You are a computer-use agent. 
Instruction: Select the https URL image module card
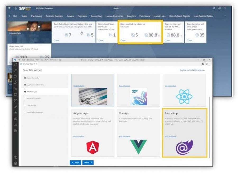click(93, 90)
